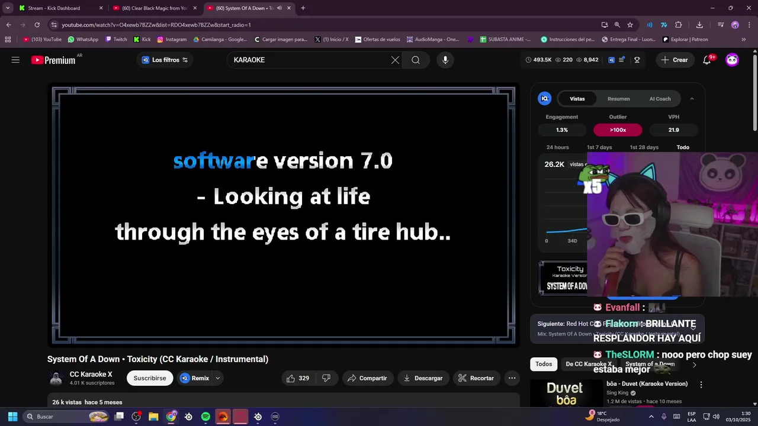Click the vidIQ list icon in header
758x426 pixels.
click(622, 60)
